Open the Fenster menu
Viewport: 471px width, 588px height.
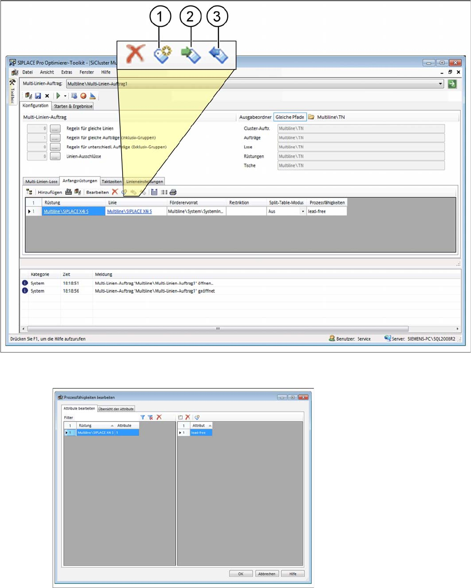click(x=87, y=72)
